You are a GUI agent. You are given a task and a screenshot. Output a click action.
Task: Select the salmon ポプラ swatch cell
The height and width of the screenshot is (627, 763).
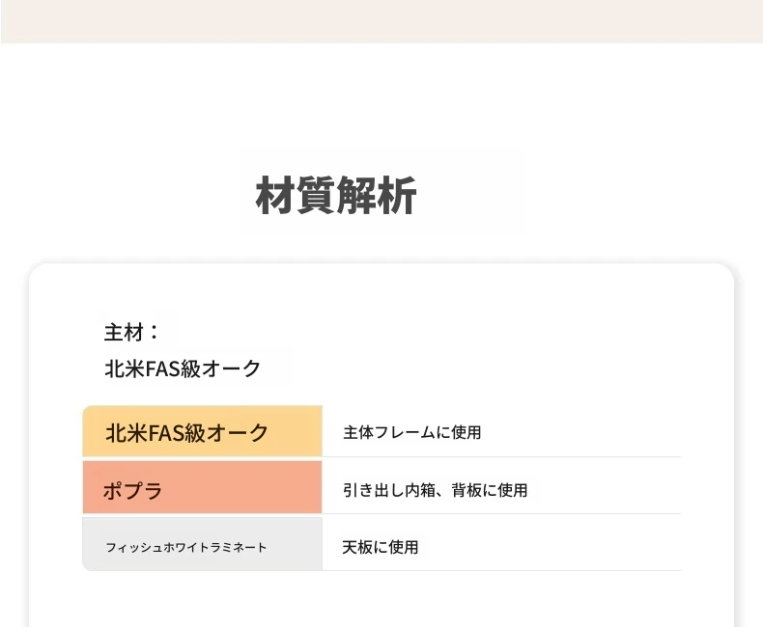pos(203,487)
